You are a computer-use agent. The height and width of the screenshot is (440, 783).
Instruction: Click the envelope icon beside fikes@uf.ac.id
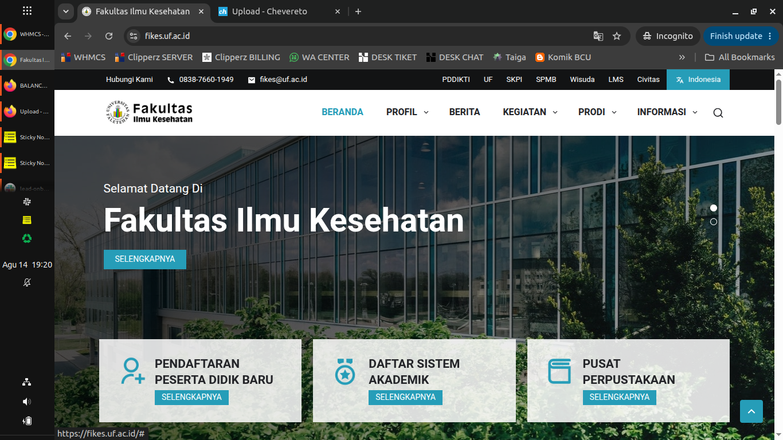pyautogui.click(x=252, y=80)
